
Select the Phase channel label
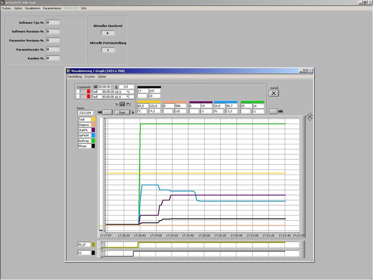85,146
